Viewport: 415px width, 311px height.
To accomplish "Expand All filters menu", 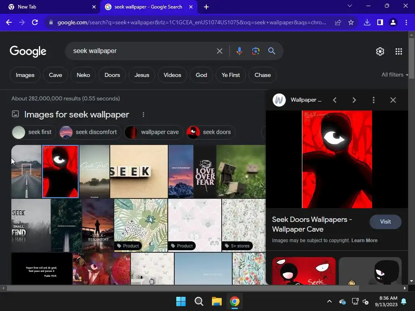I will [395, 75].
